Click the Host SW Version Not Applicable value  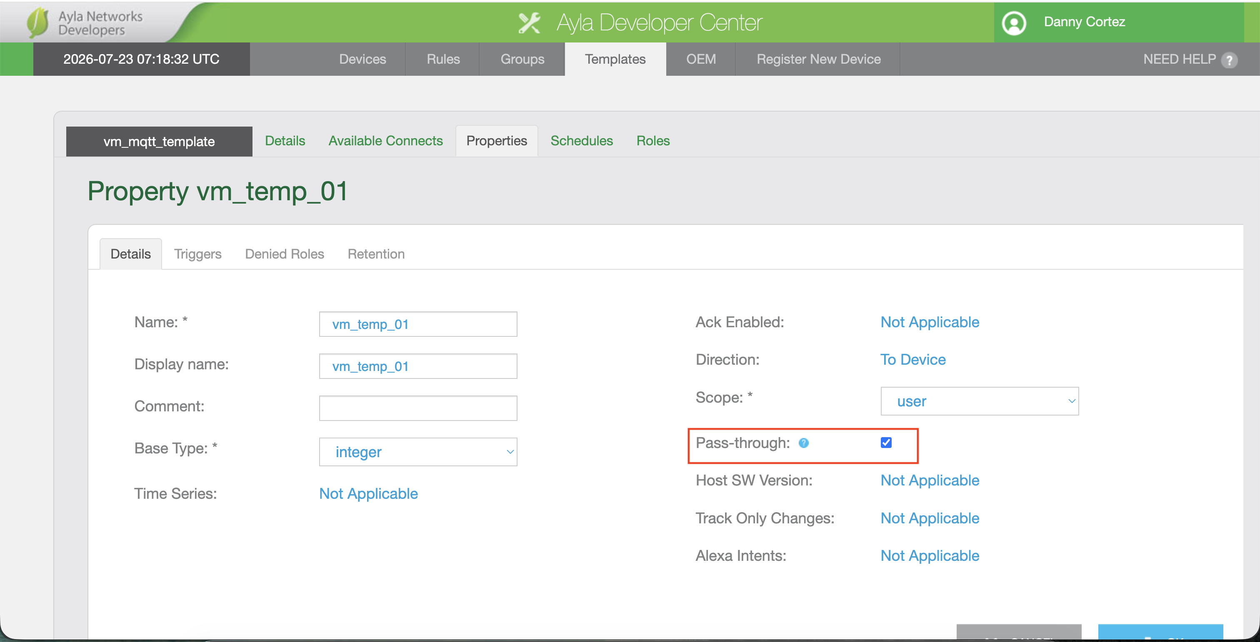click(930, 481)
